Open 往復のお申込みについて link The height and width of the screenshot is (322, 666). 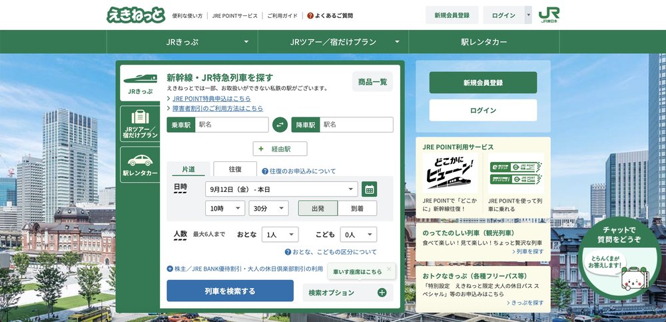(302, 171)
